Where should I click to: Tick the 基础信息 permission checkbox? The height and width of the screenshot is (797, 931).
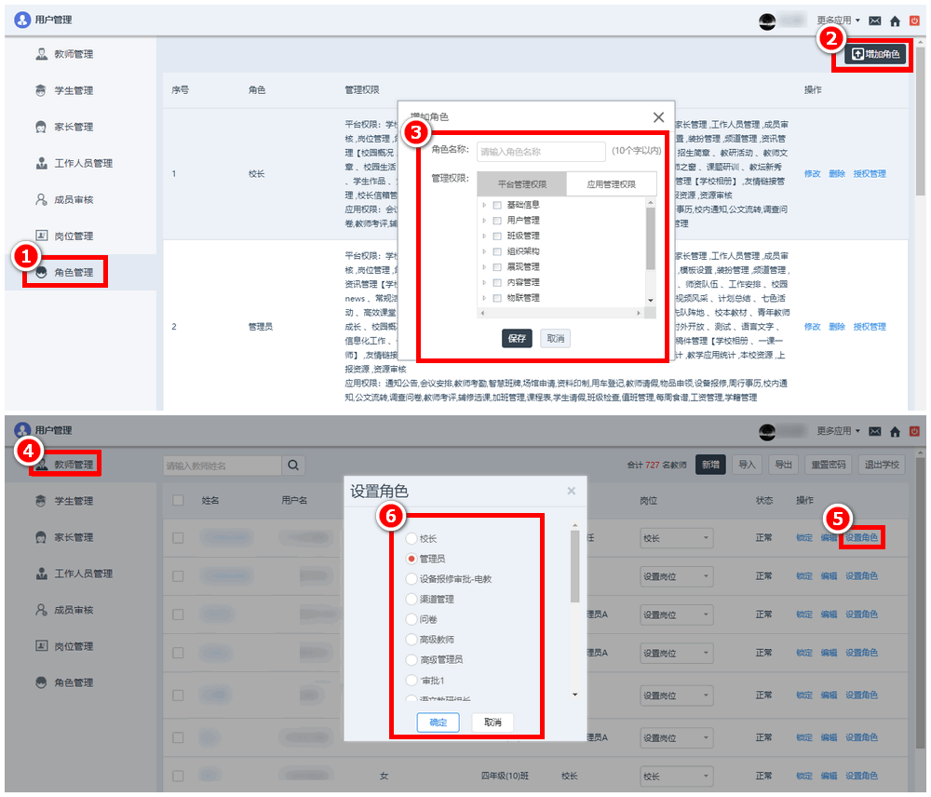497,205
